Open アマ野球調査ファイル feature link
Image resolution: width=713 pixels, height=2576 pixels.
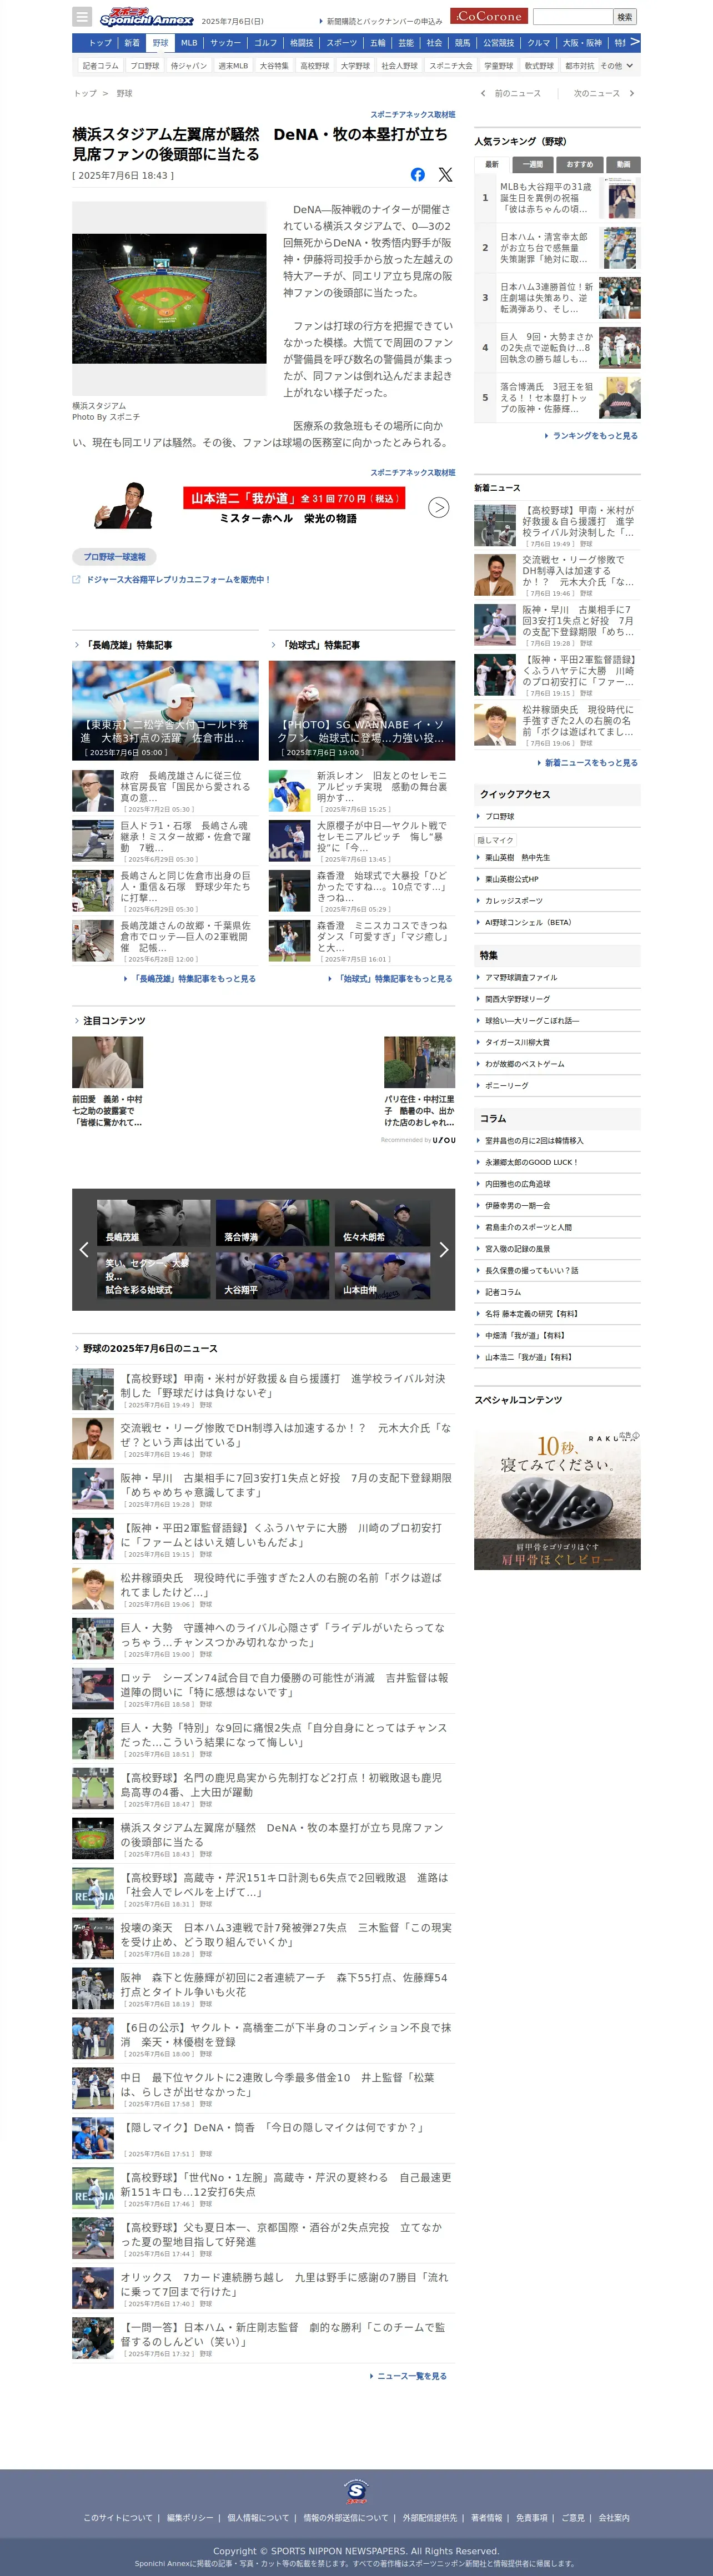[521, 978]
